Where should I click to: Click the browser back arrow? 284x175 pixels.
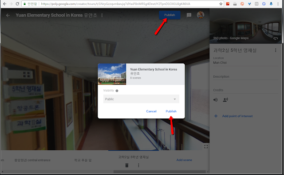[5, 4]
